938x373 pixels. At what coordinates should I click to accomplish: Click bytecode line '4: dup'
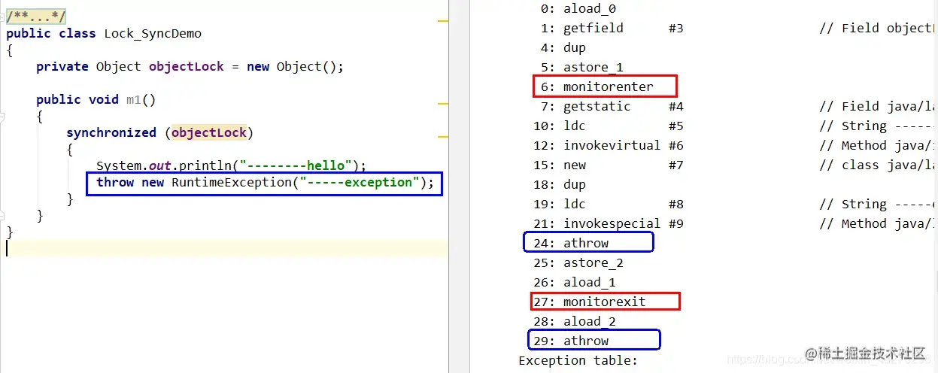point(563,47)
